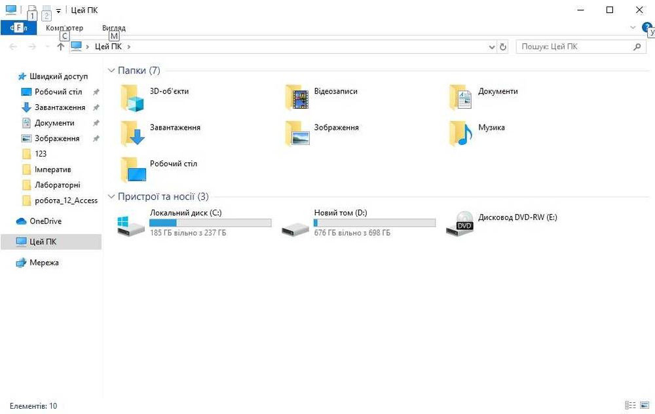Select Цей ПК in navigation pane
This screenshot has width=655, height=414.
tap(51, 242)
